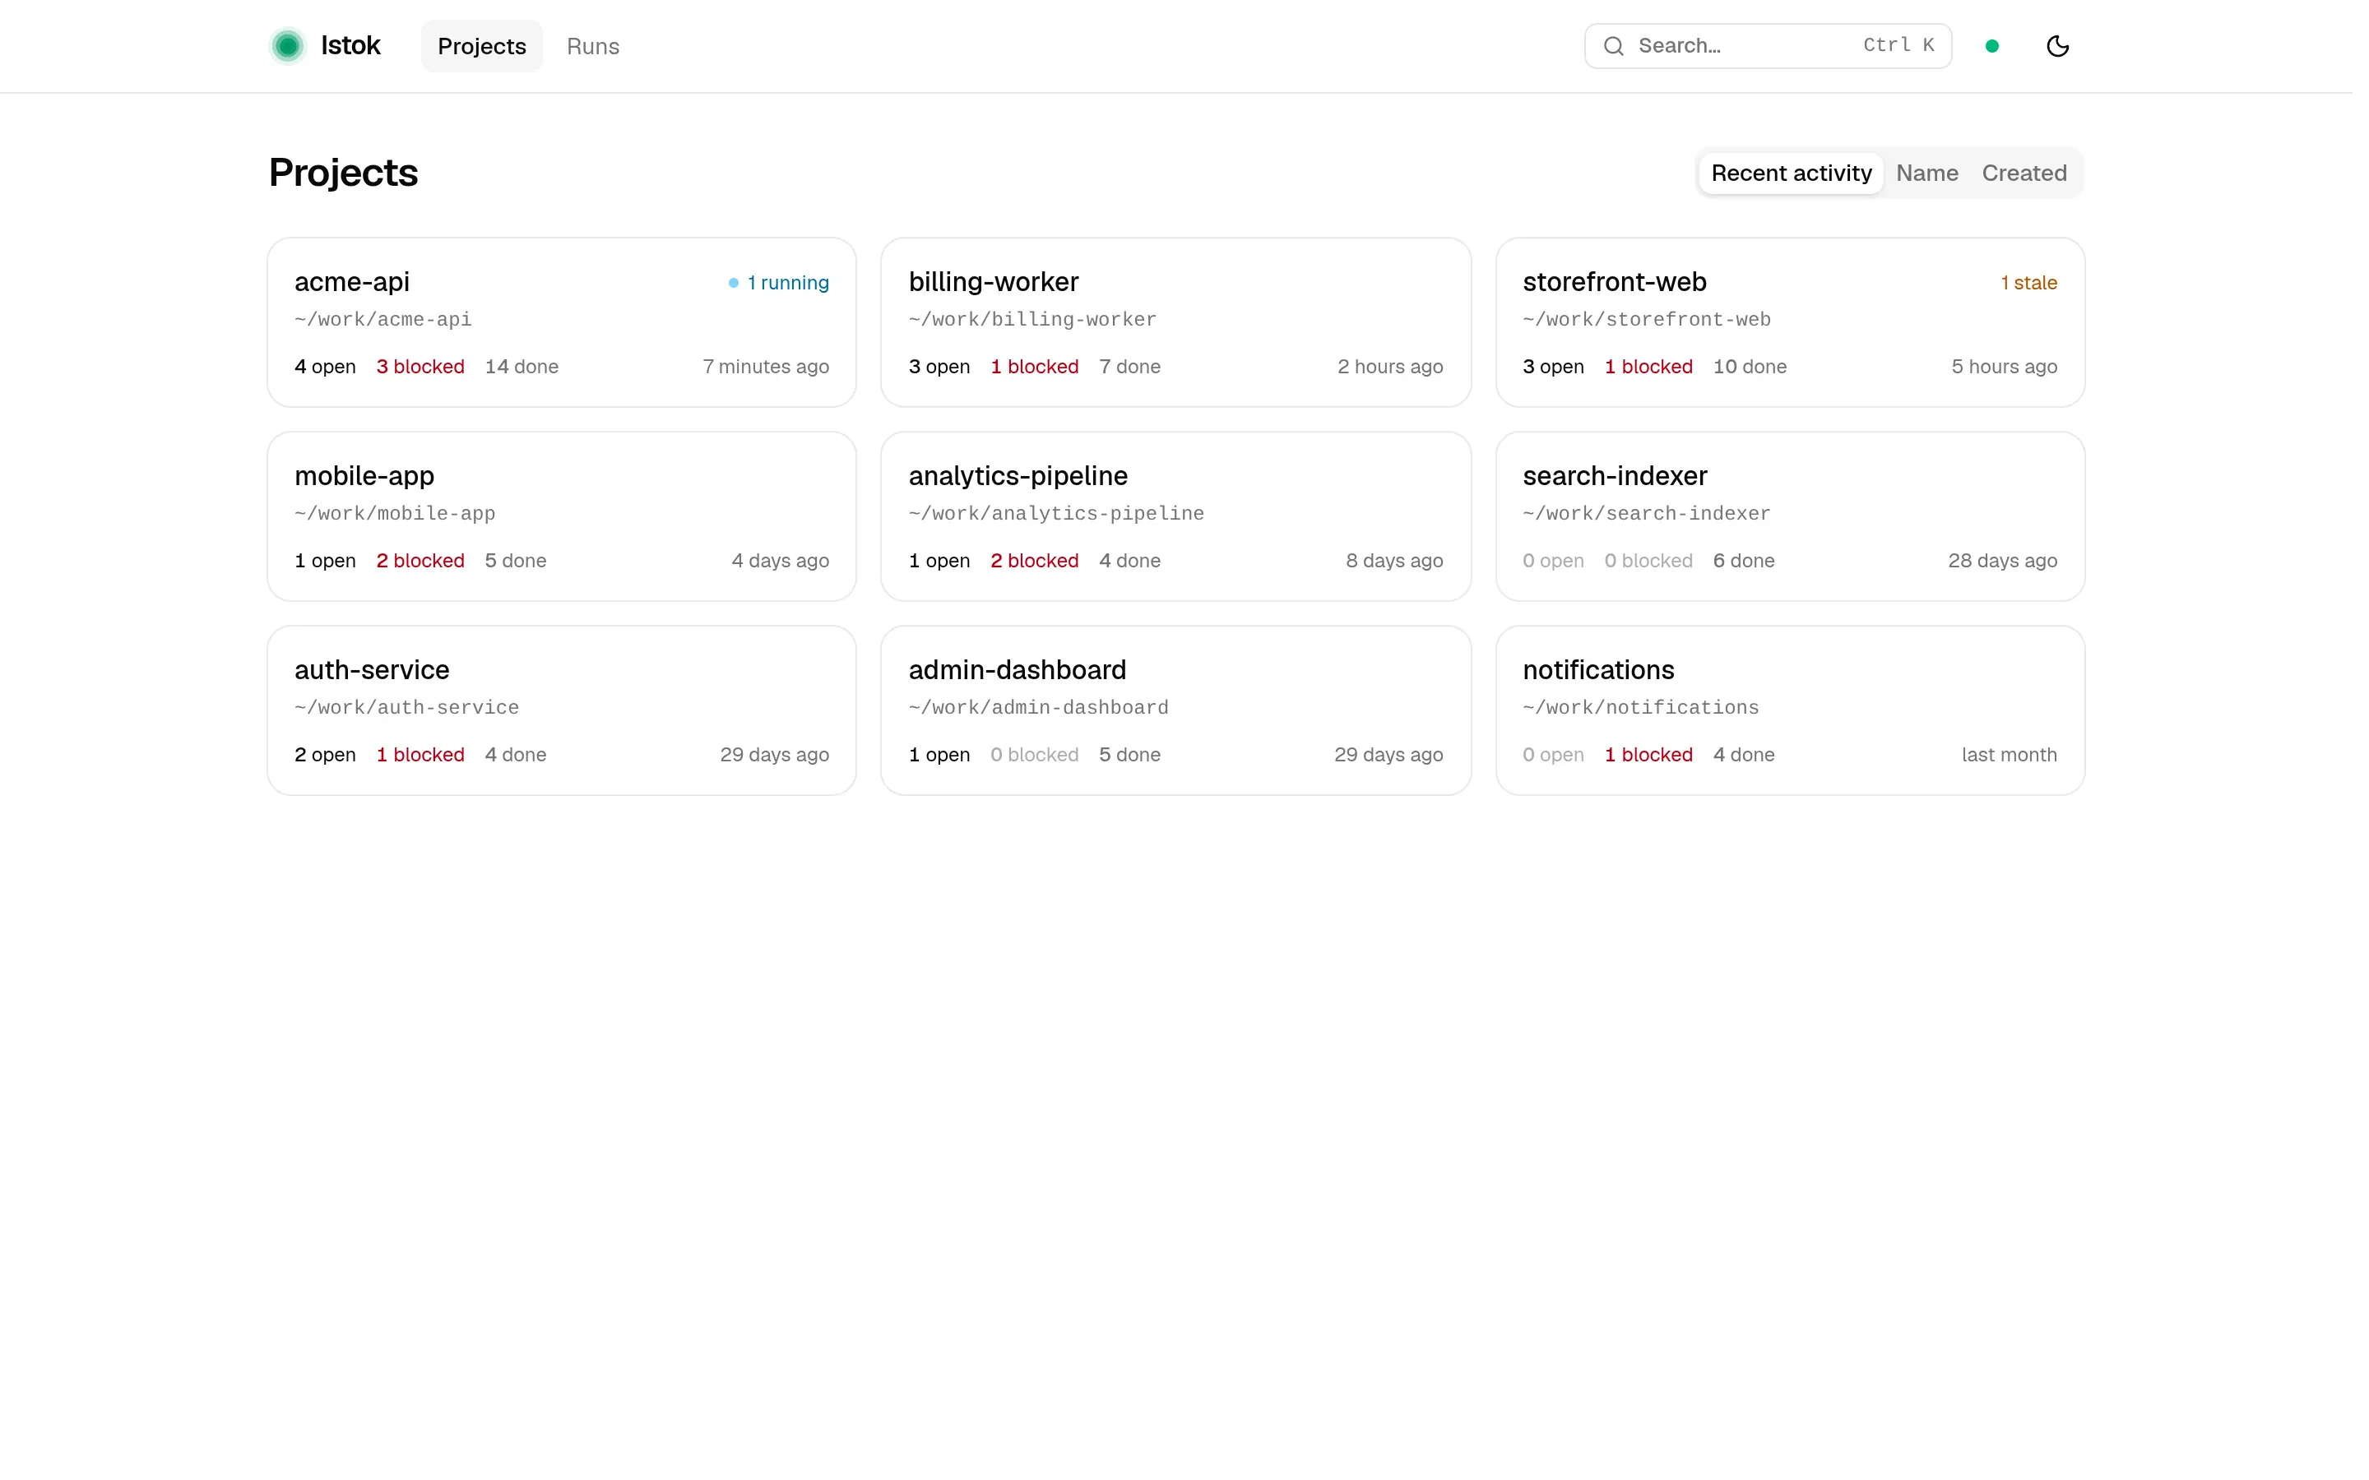Screen dimensions: 2369x1480
Task: Click the ~/work/search-indexer path
Action: pyautogui.click(x=1647, y=513)
